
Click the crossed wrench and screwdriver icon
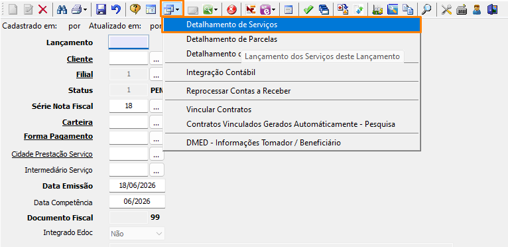(446, 10)
